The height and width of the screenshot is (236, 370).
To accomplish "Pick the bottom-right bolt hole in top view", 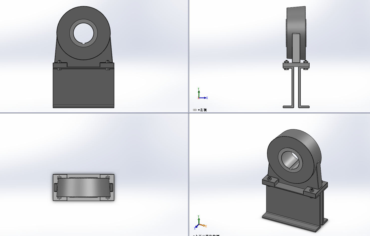I will (108, 197).
